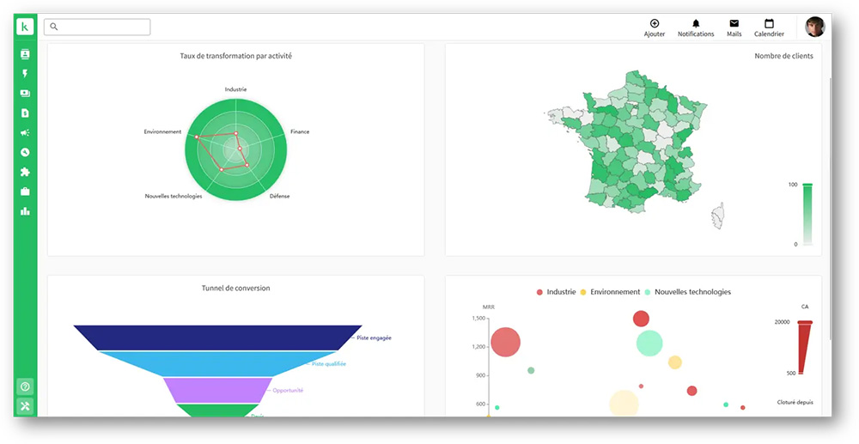Click the Piste engagée funnel label
Screen dimensions: 859x444
pyautogui.click(x=375, y=338)
